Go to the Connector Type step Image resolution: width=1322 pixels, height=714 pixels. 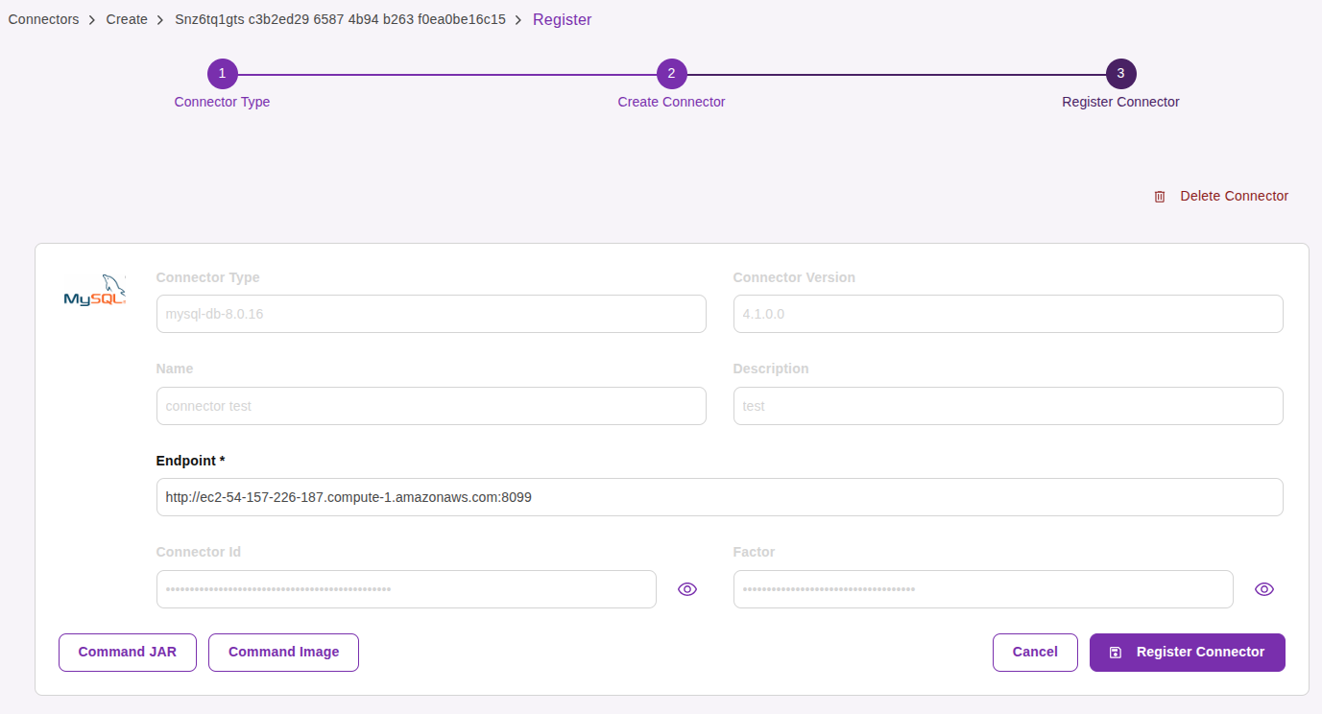[x=222, y=101]
